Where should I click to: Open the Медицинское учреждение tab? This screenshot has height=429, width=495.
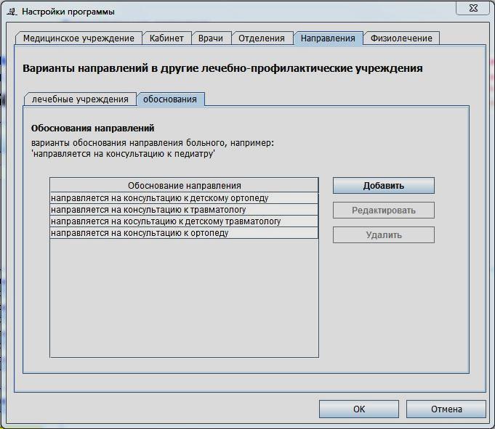pos(79,38)
